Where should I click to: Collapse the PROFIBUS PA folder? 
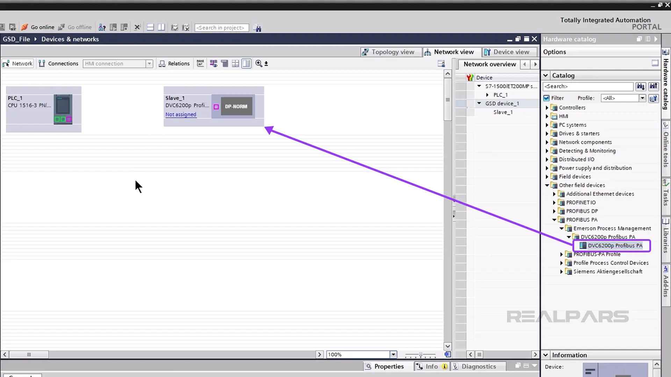[x=554, y=220]
